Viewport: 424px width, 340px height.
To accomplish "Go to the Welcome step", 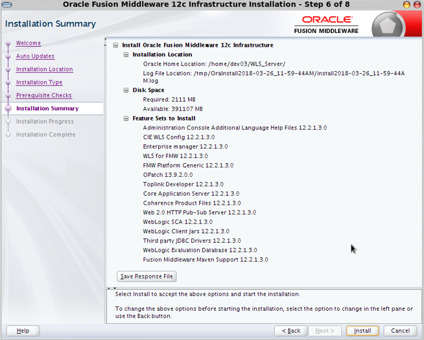I will point(29,43).
